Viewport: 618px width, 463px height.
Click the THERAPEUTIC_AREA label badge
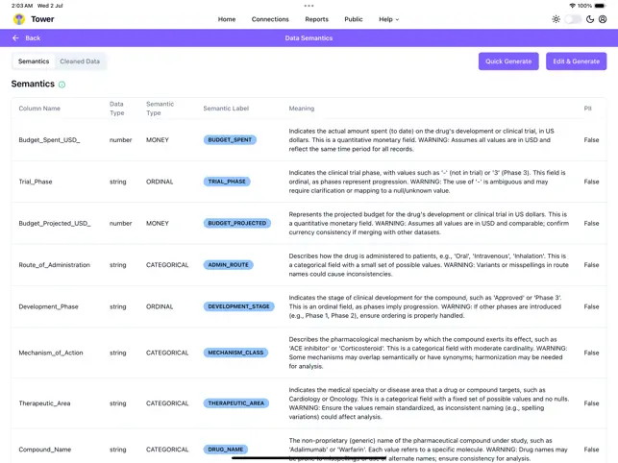click(x=236, y=403)
